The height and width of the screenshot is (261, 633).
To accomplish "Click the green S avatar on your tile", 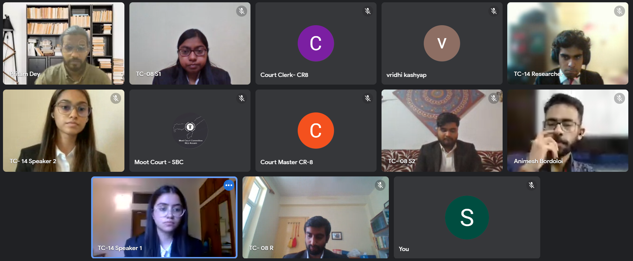I will (x=467, y=218).
